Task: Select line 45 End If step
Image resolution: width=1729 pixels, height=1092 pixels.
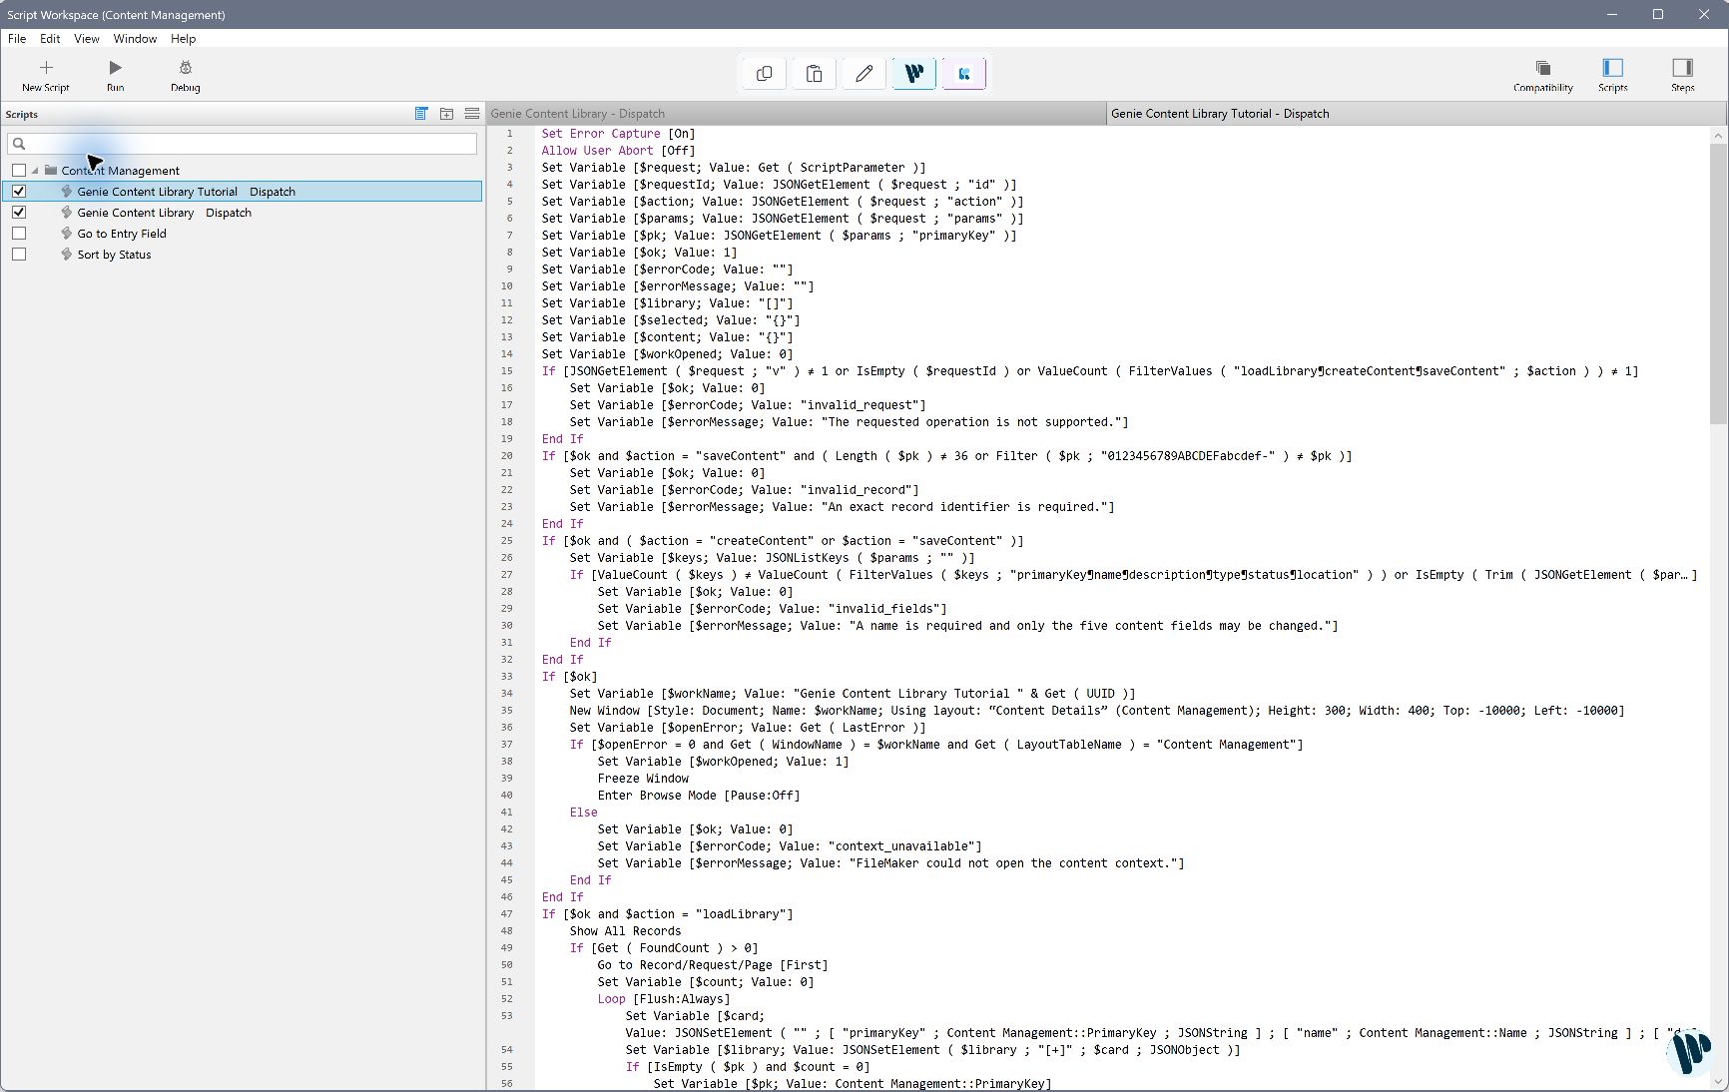Action: [590, 880]
